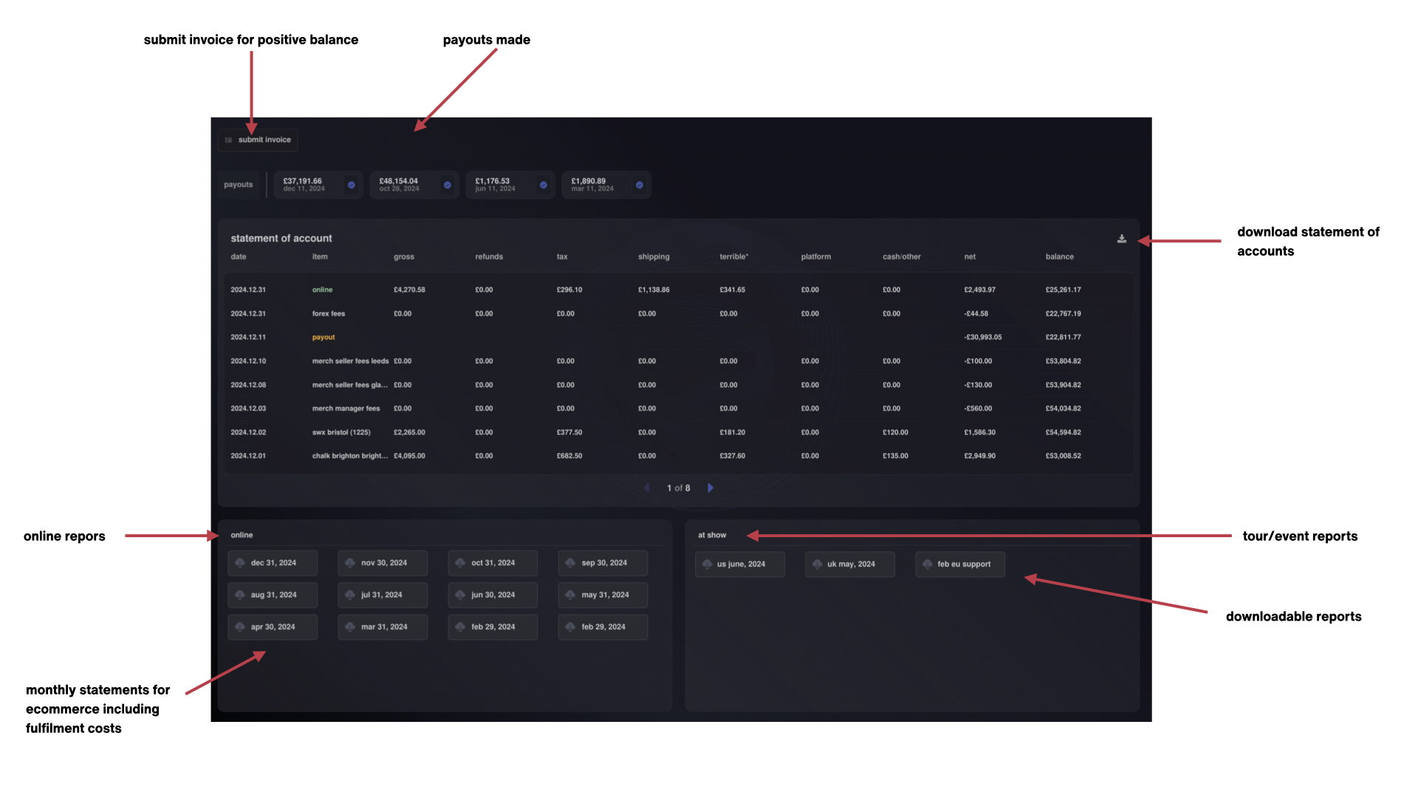This screenshot has height=798, width=1418.
Task: Click the gross column header
Action: pos(404,256)
